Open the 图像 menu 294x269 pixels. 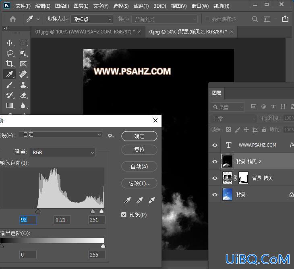pos(62,6)
